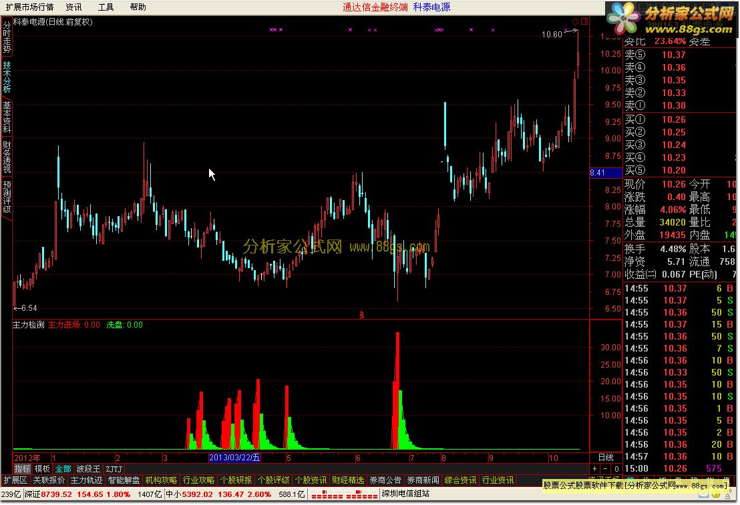Open 行业攻略 tab
Viewport: 740px width, 505px height.
(198, 480)
